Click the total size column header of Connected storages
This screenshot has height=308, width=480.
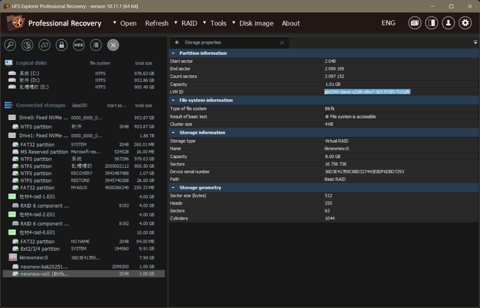coord(143,105)
